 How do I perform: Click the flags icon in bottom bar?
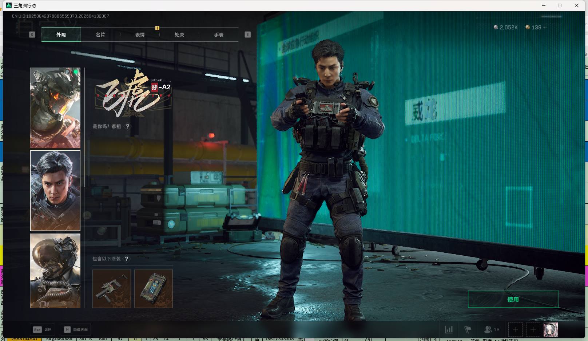(x=468, y=330)
